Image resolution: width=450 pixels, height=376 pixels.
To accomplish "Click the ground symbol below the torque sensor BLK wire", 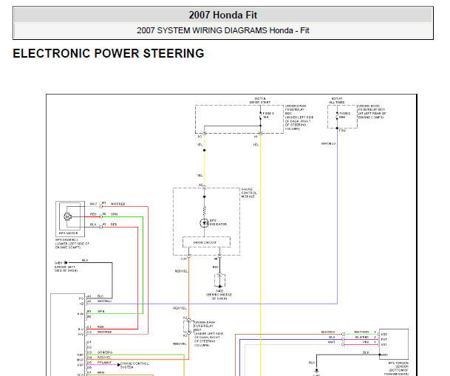I will (316, 372).
